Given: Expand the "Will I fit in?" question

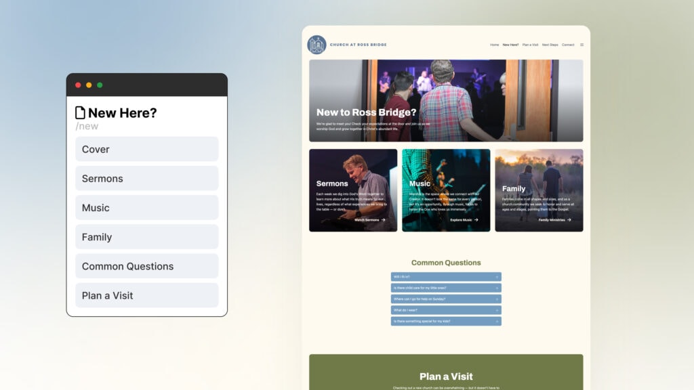Looking at the screenshot, I should click(x=445, y=277).
